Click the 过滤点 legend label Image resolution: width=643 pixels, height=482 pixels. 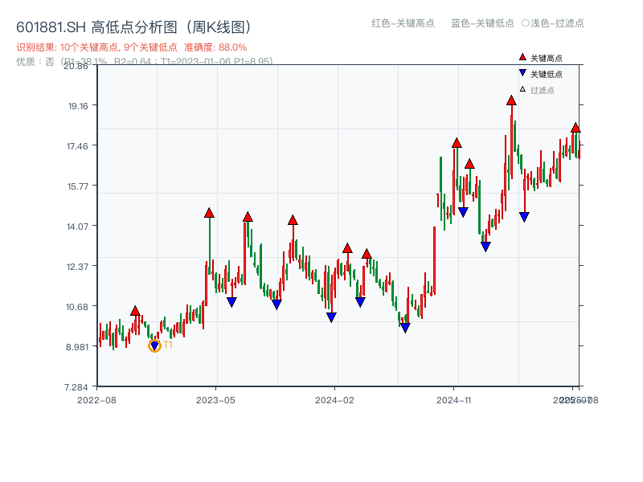coord(542,90)
